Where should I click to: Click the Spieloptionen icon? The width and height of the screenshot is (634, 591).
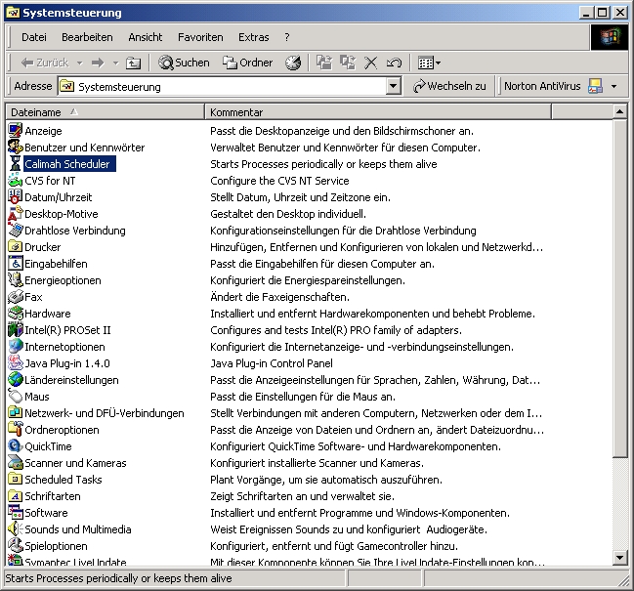(16, 545)
